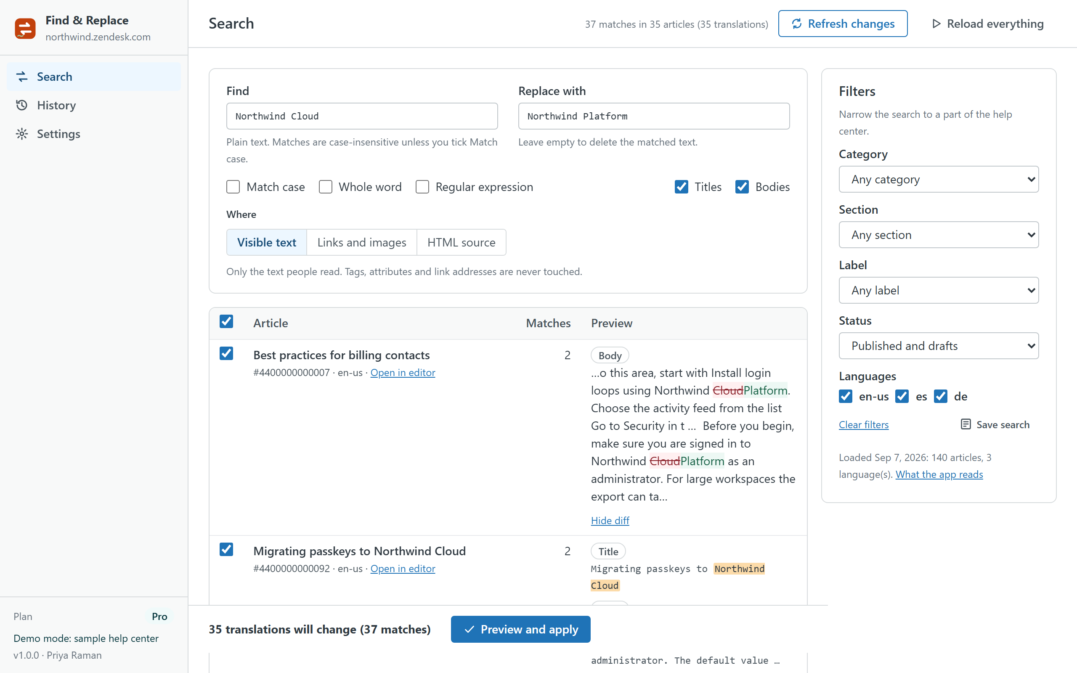The height and width of the screenshot is (673, 1077).
Task: Switch to the HTML source tab
Action: click(x=462, y=242)
